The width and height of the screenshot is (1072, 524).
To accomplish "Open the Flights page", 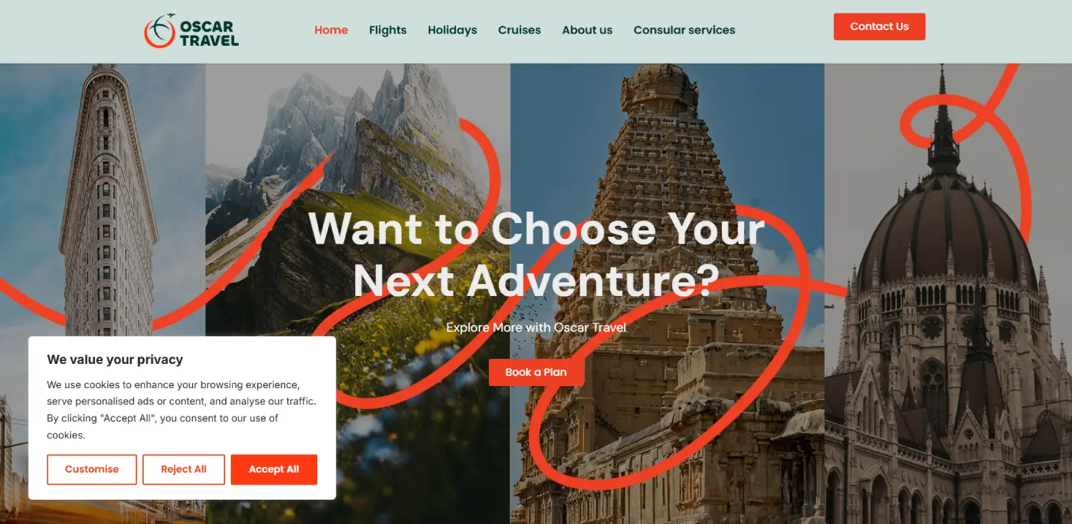I will coord(387,30).
